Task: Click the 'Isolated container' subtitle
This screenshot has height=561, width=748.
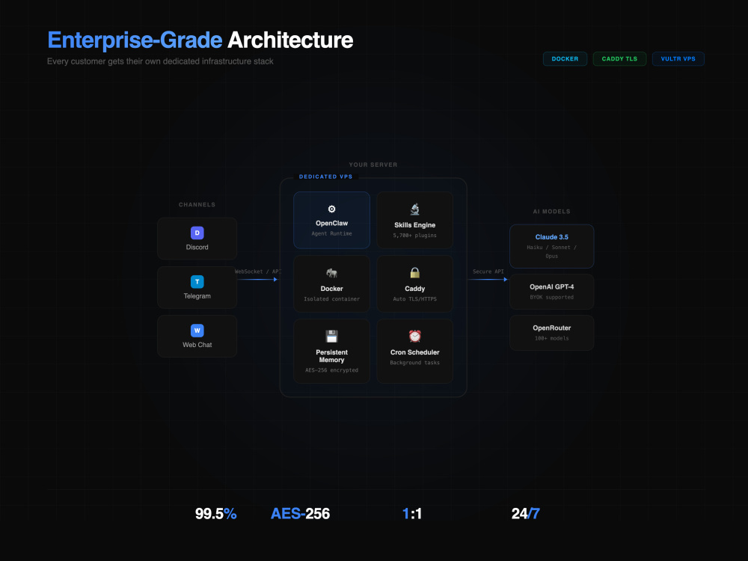Action: pyautogui.click(x=331, y=299)
